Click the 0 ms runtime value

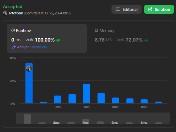[16, 40]
